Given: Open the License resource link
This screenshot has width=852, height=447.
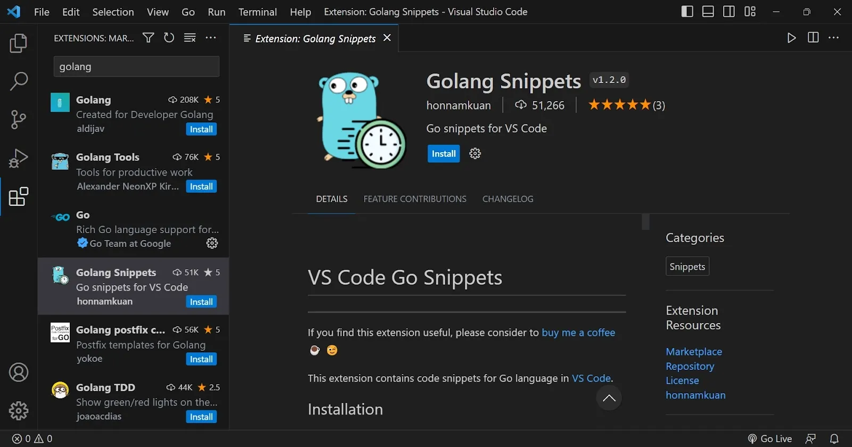Looking at the screenshot, I should (x=682, y=380).
